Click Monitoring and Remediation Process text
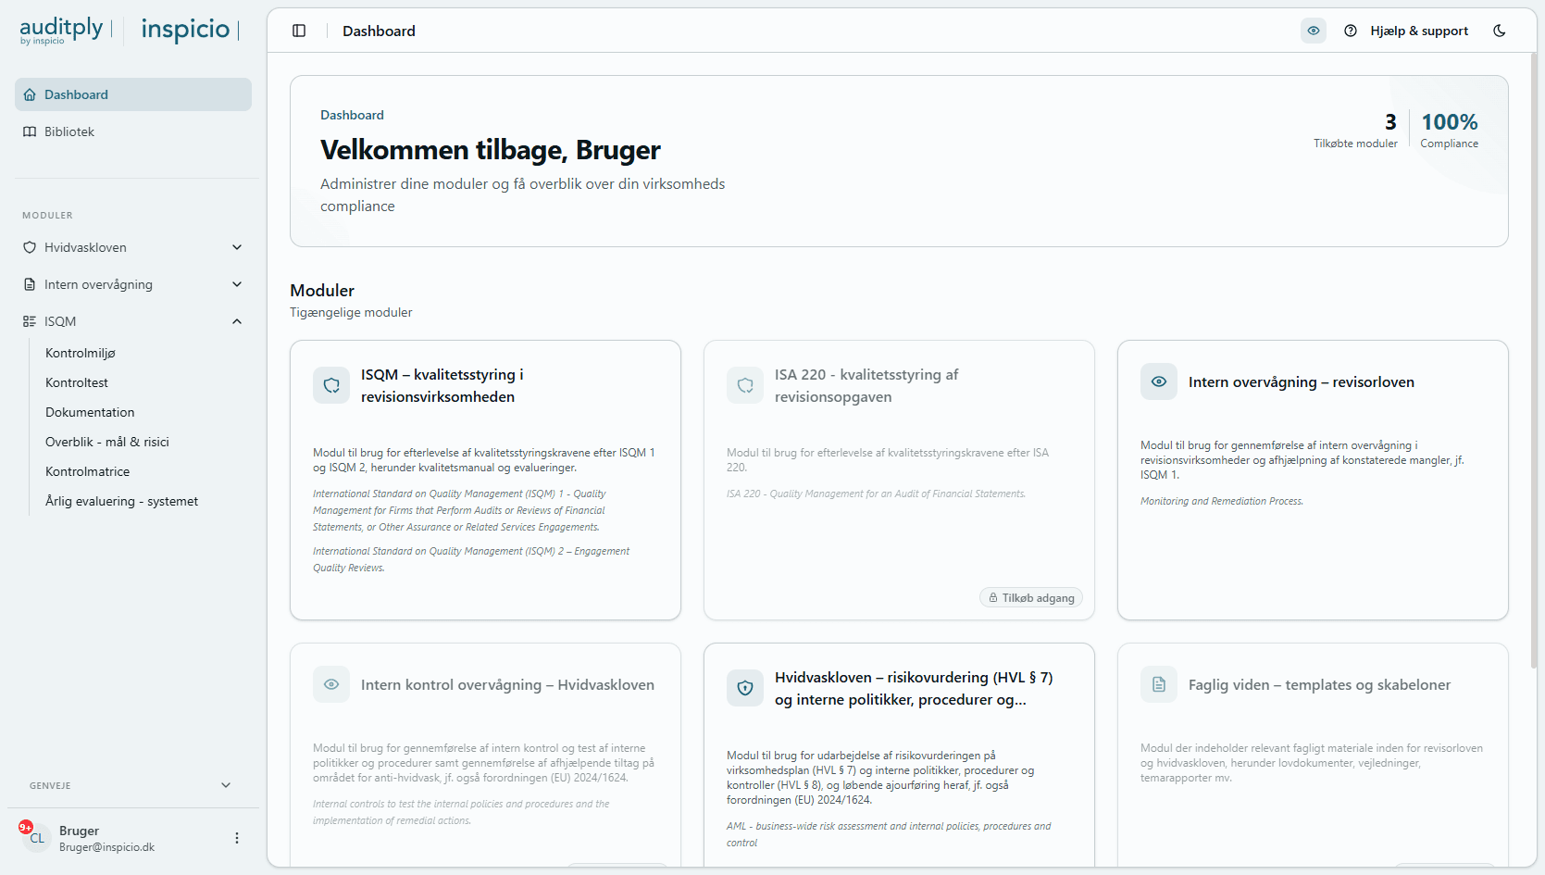The image size is (1545, 875). (x=1222, y=501)
